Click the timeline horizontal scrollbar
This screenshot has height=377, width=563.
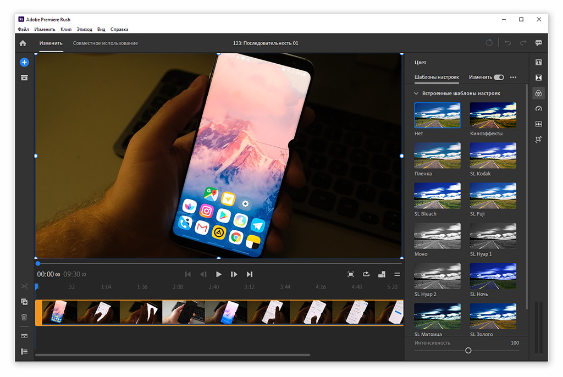point(173,355)
